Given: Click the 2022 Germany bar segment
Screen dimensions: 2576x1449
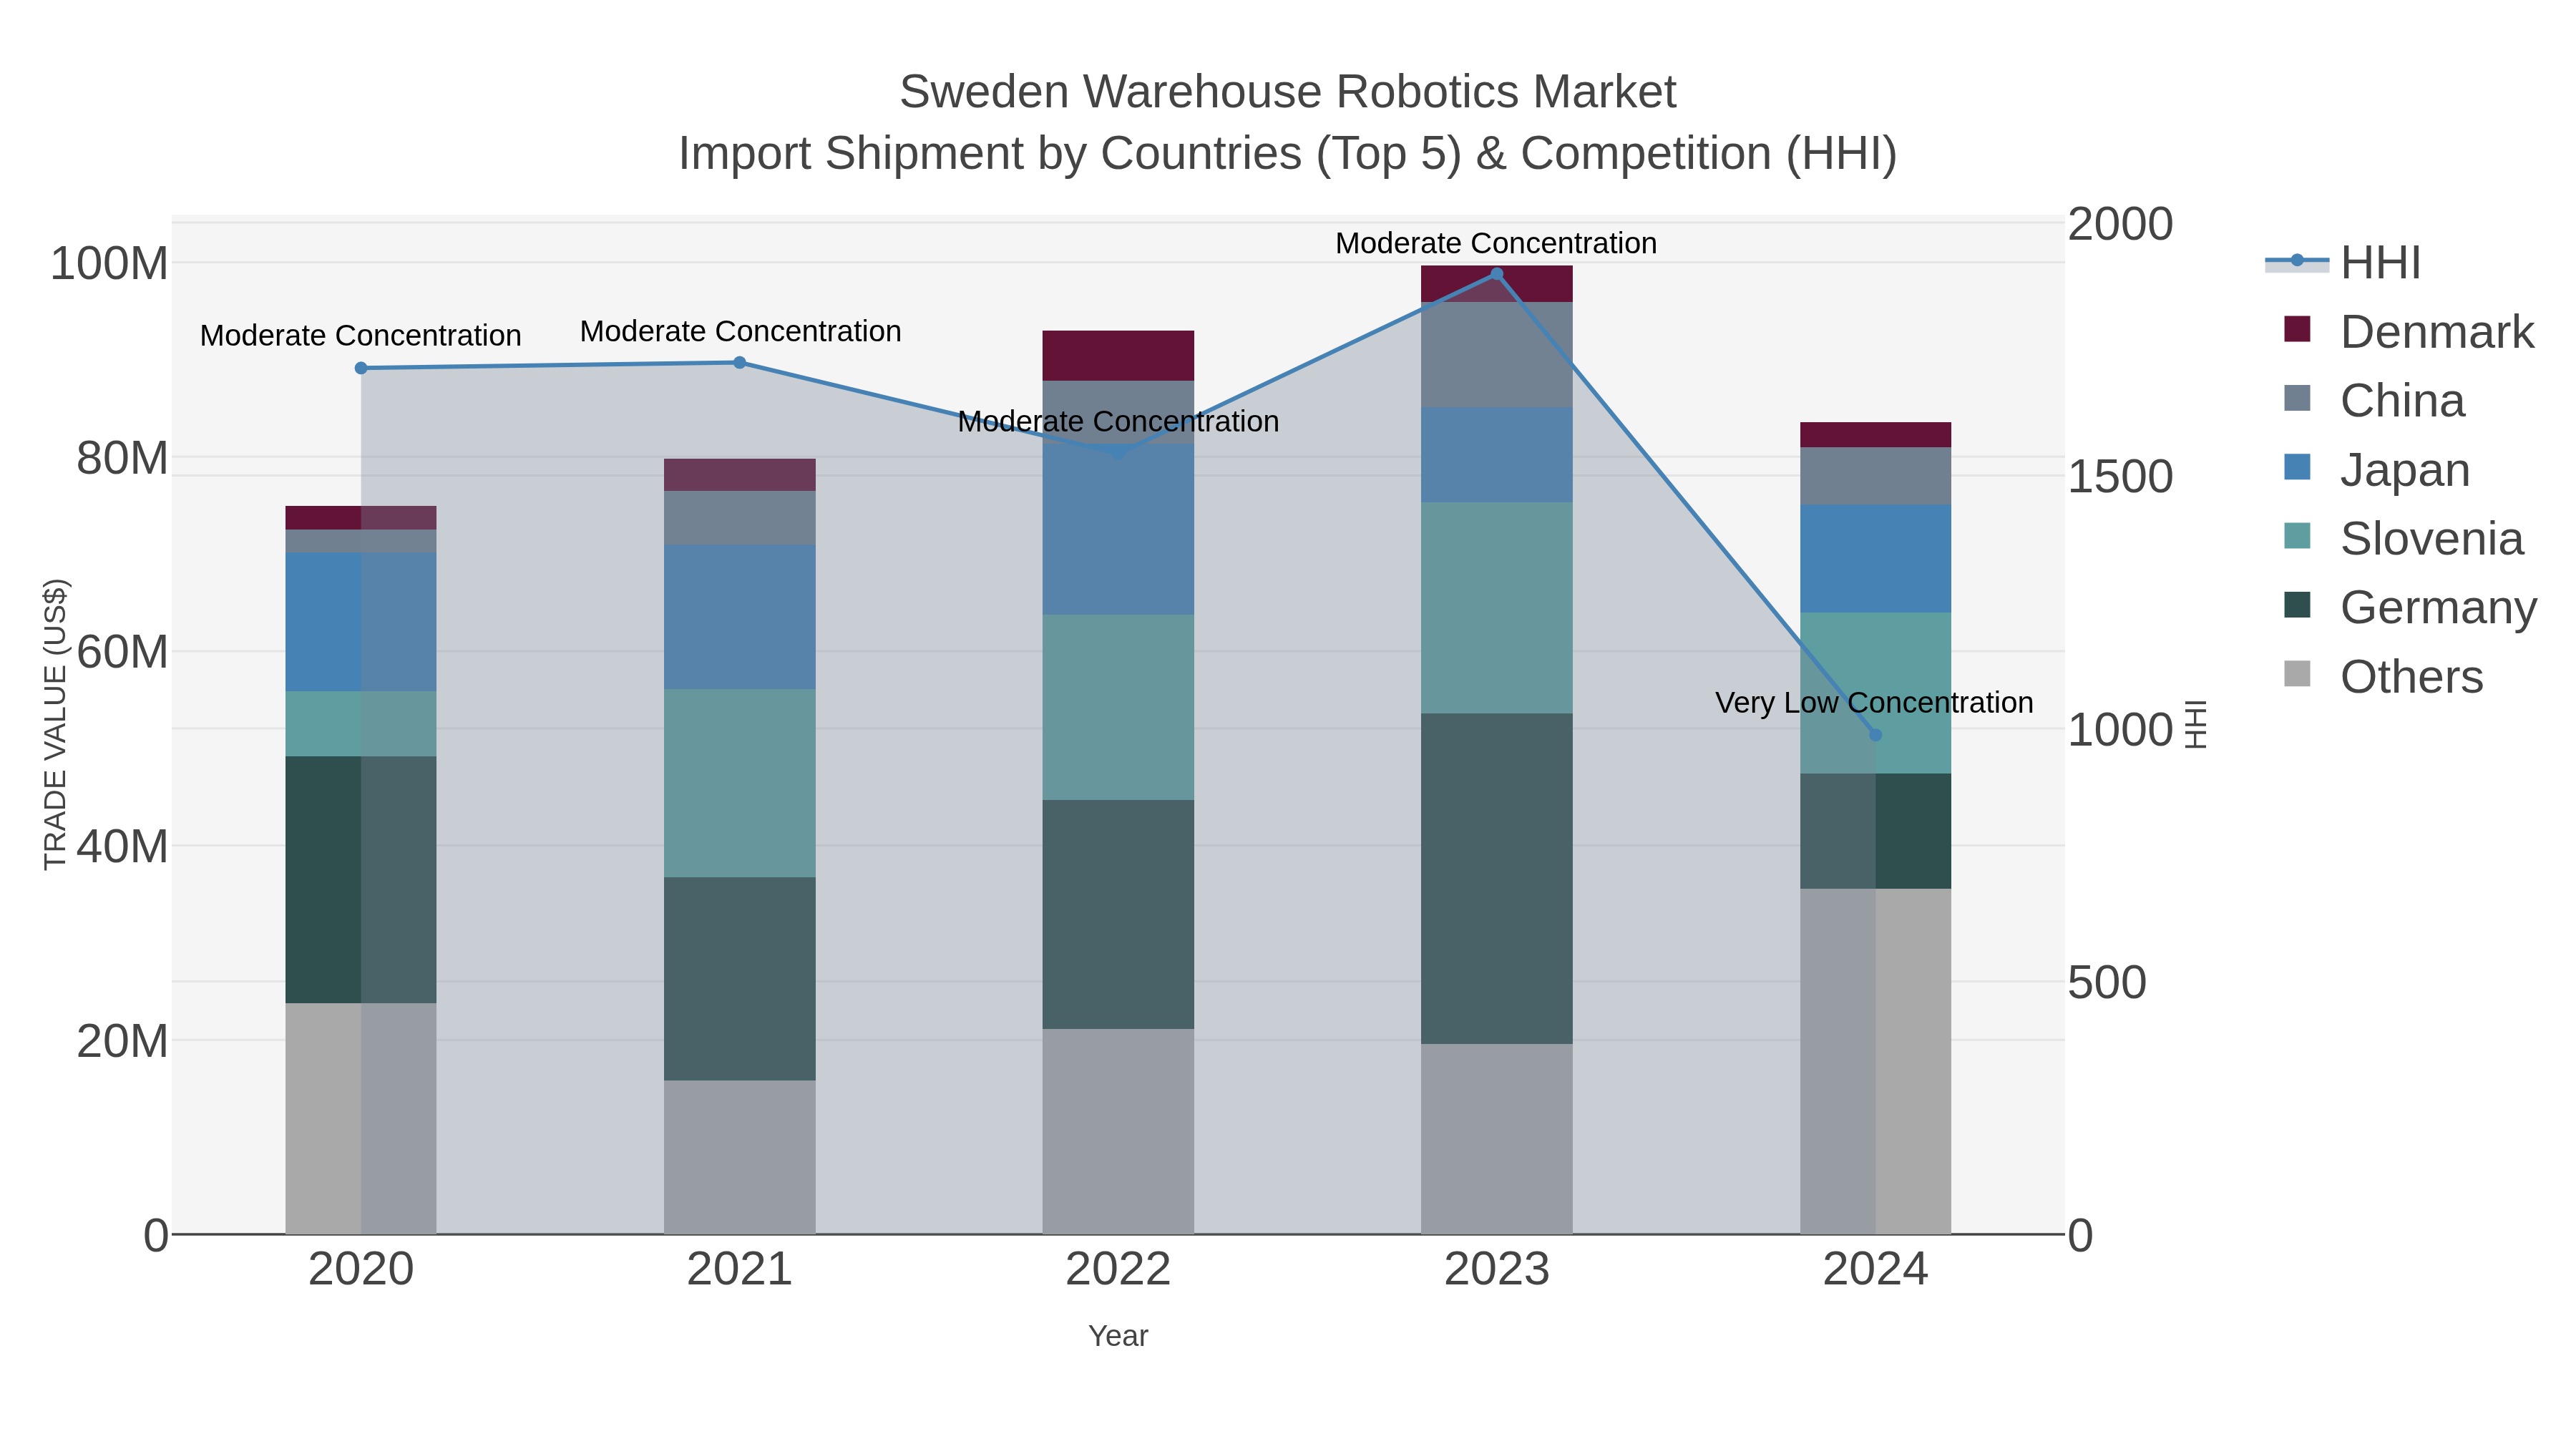Looking at the screenshot, I should tap(1119, 914).
